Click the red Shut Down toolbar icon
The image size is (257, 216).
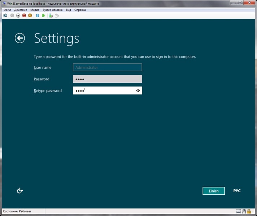coord(24,16)
